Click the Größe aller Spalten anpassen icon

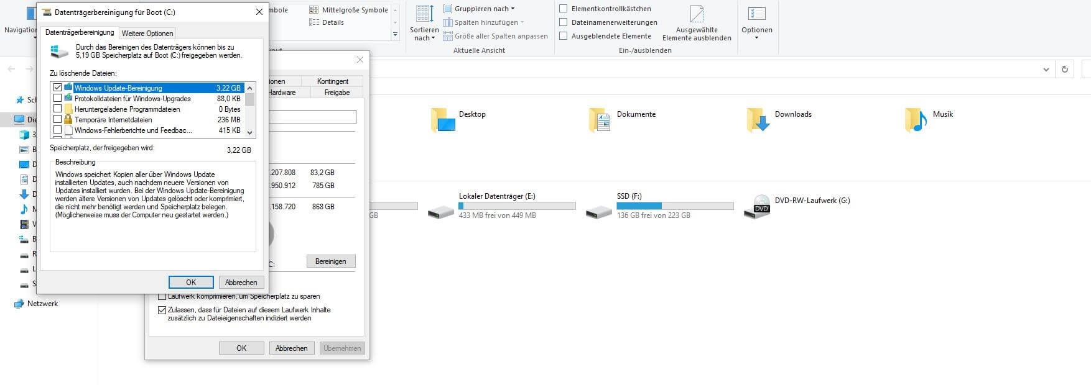[x=448, y=36]
